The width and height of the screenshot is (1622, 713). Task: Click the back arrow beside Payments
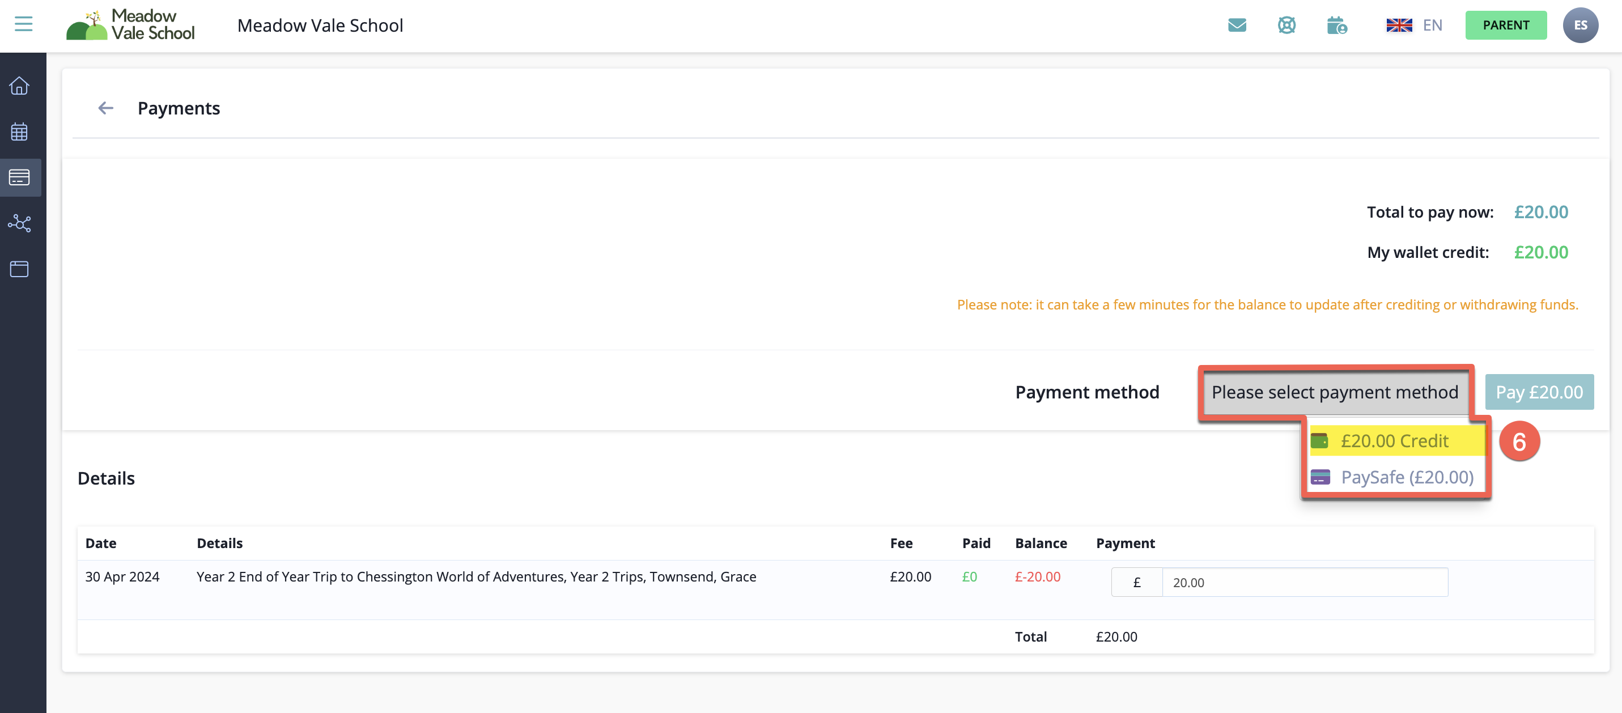coord(106,108)
